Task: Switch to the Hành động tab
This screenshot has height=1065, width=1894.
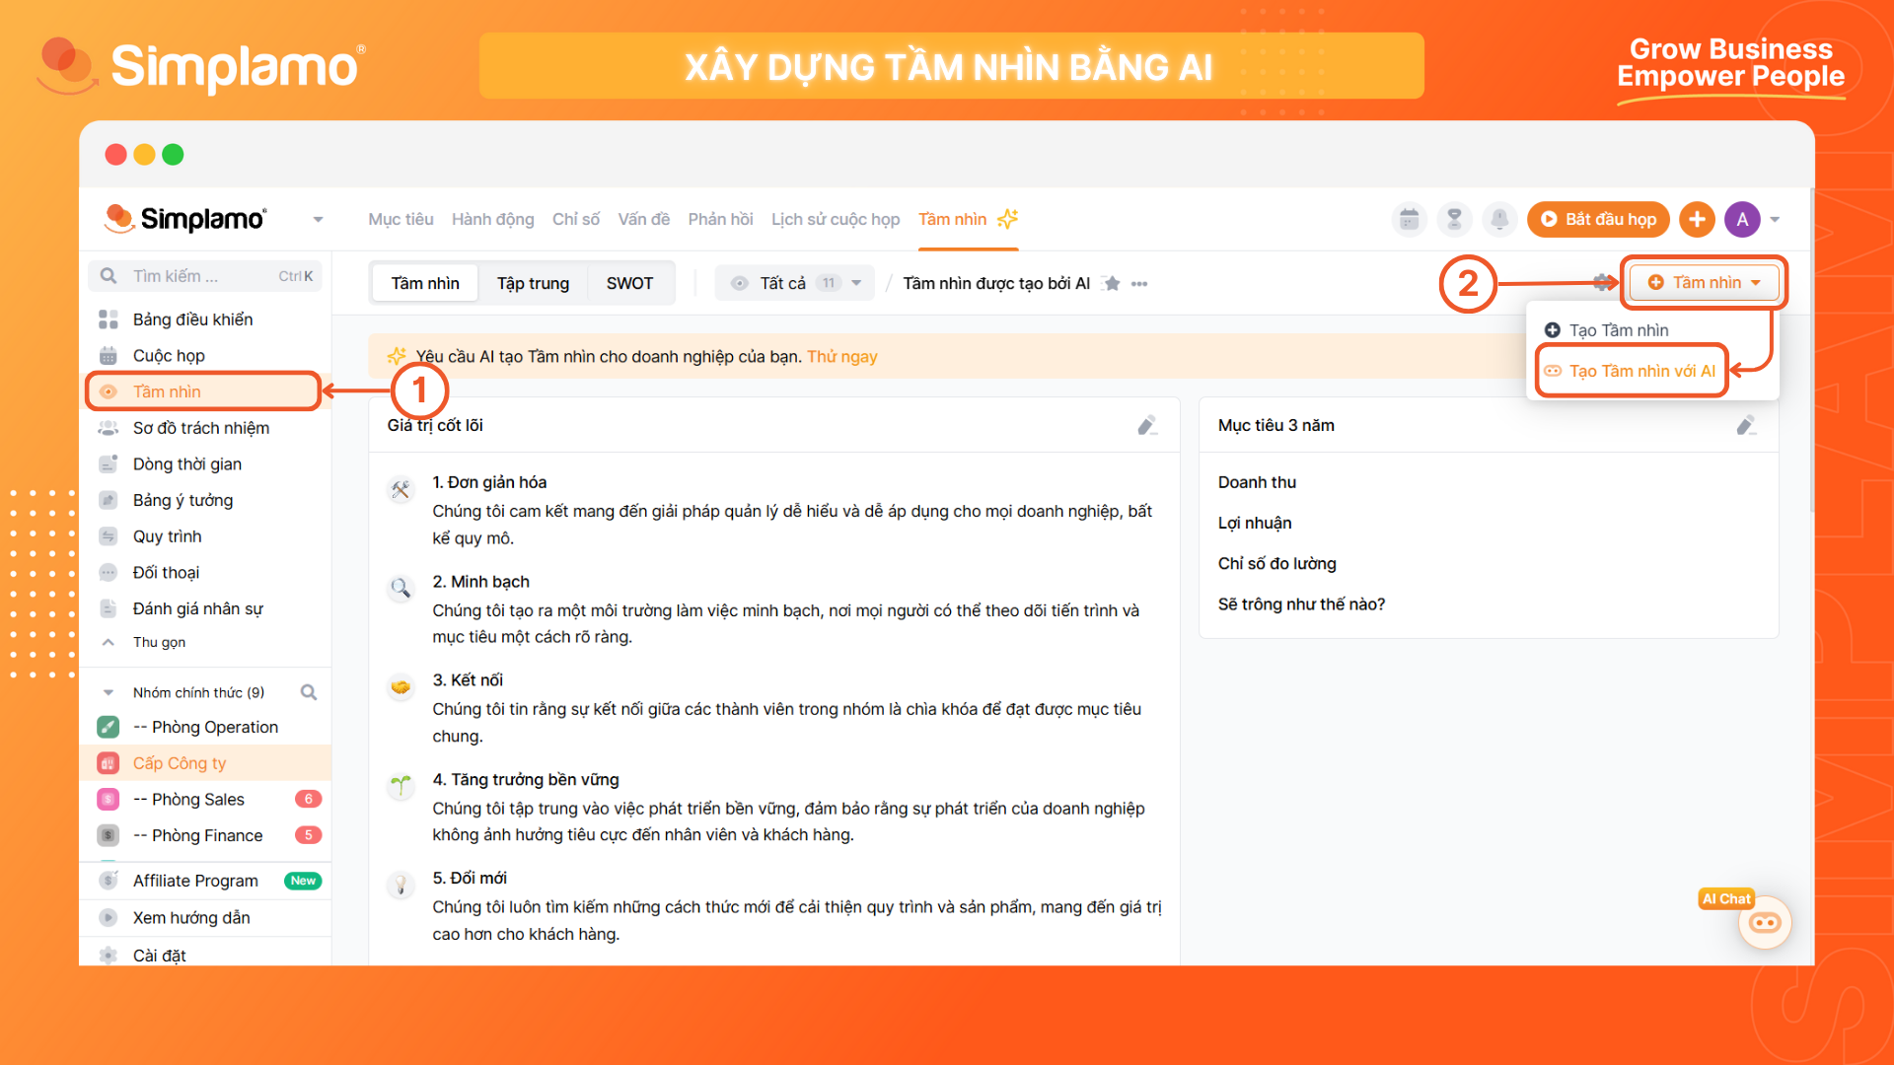Action: coord(492,219)
